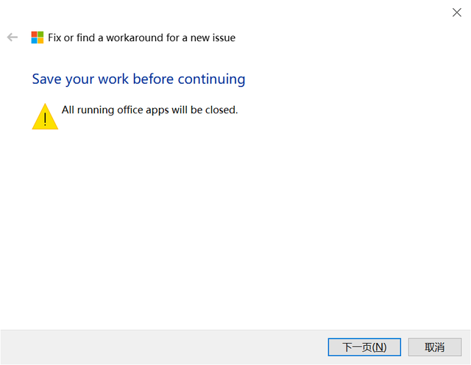Image resolution: width=471 pixels, height=365 pixels.
Task: Click the word 'continuing' in the blue heading
Action: point(211,79)
